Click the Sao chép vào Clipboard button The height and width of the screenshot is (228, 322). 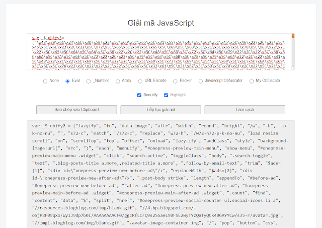pyautogui.click(x=76, y=110)
